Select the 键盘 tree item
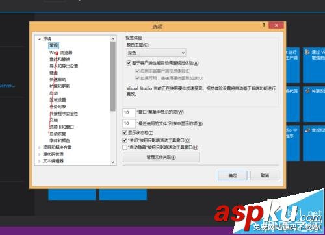 coord(54,73)
